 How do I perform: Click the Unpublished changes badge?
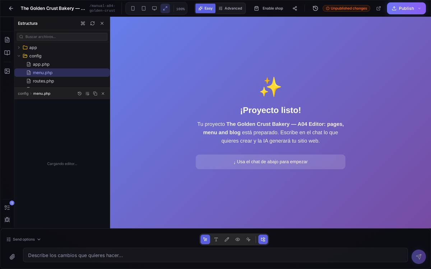click(346, 8)
